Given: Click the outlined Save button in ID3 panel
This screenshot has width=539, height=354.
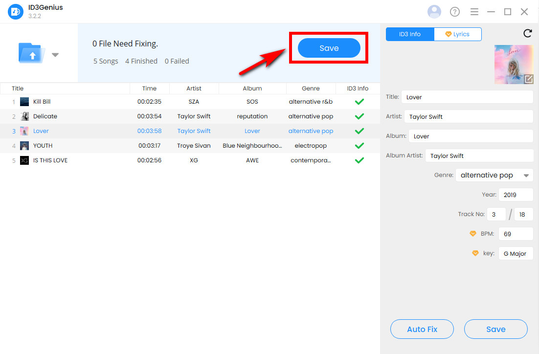Looking at the screenshot, I should [495, 329].
